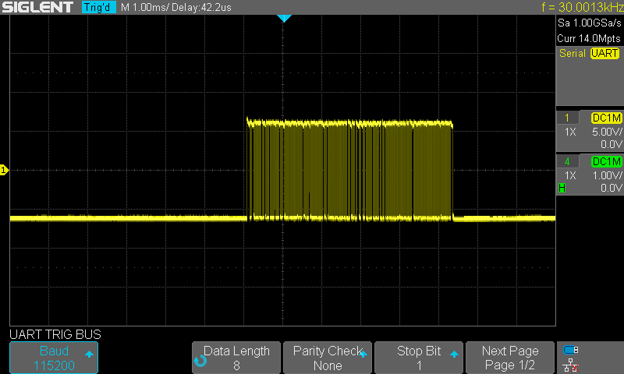
Task: Select the channel 1 indicator box
Action: coord(567,118)
